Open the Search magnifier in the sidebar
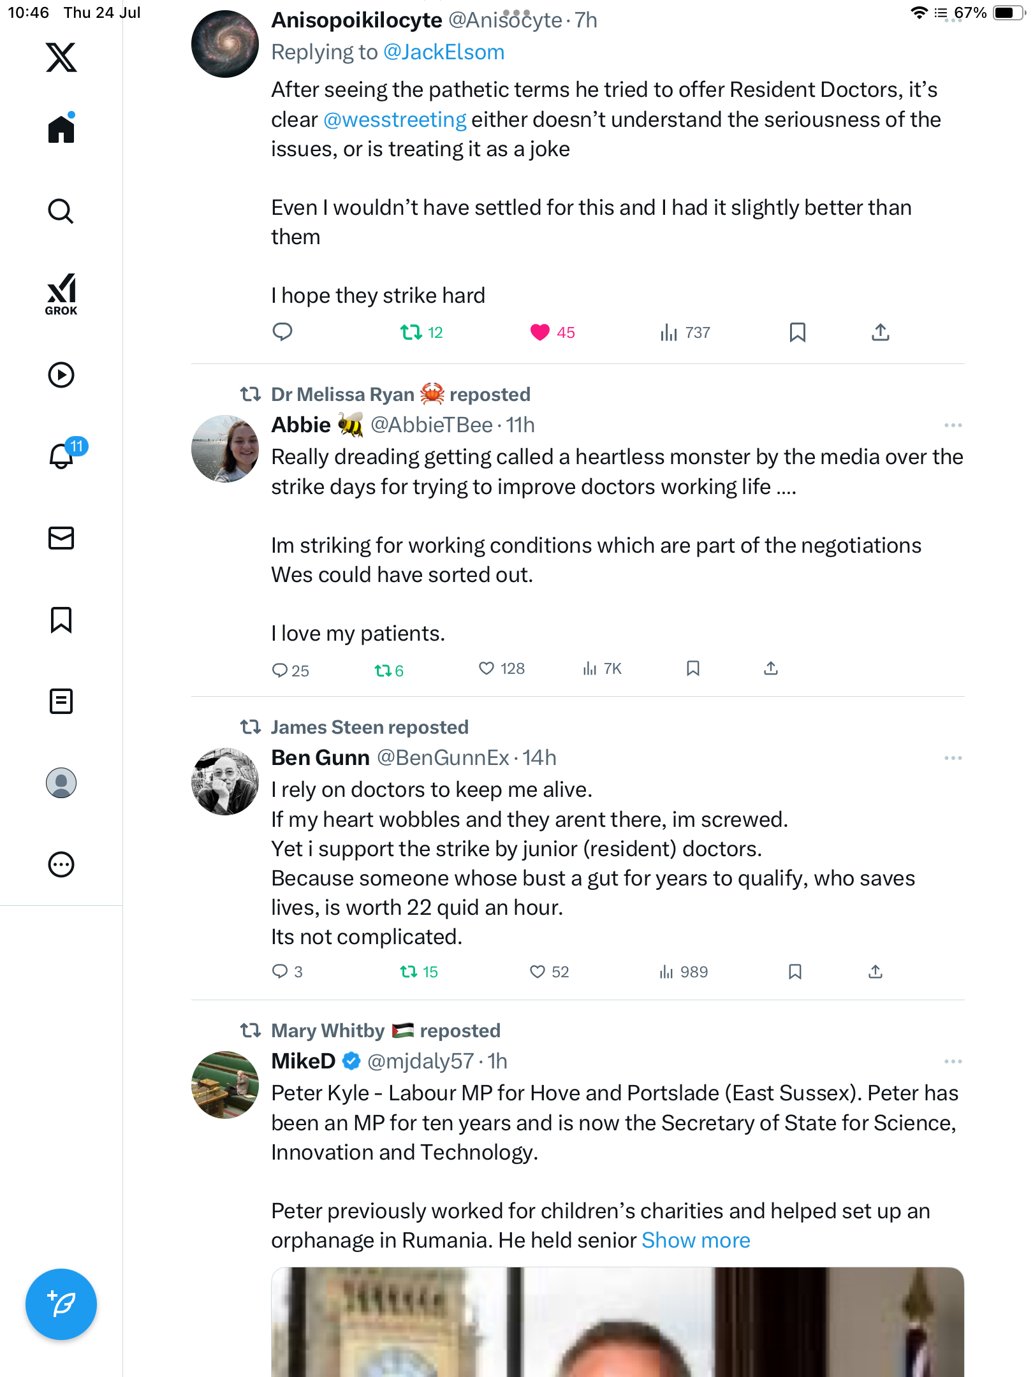 61,211
